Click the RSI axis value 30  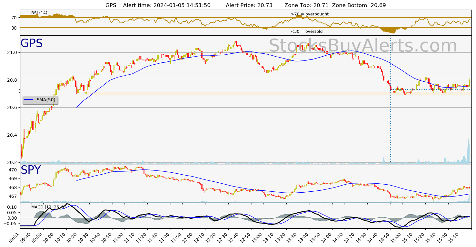pyautogui.click(x=14, y=28)
